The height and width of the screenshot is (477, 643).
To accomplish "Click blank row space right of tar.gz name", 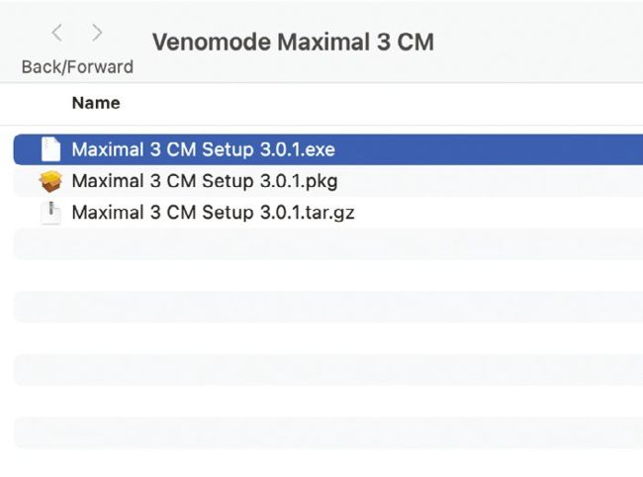I will click(x=495, y=212).
